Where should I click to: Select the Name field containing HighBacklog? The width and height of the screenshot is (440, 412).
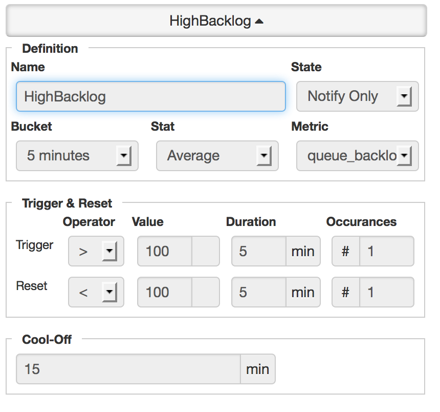point(150,96)
